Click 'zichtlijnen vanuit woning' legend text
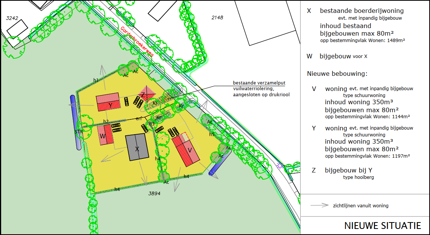This screenshot has width=430, height=235. (x=361, y=206)
